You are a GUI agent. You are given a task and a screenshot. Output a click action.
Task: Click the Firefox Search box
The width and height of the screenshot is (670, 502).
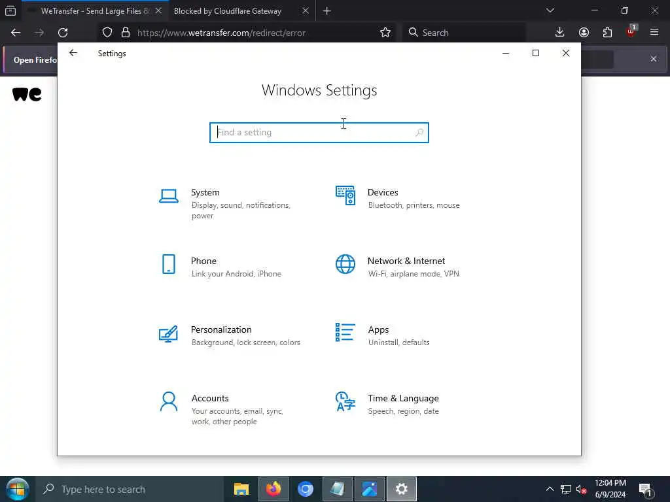tap(464, 33)
